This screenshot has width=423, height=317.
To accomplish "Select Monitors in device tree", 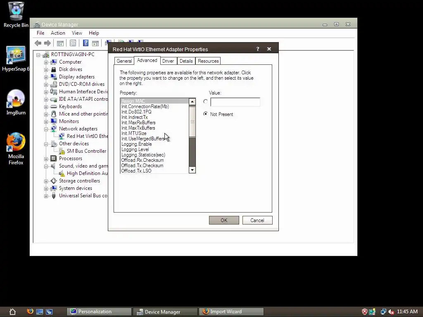I will coord(69,121).
